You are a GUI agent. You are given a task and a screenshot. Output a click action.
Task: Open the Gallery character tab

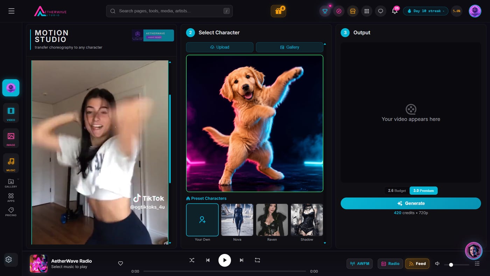(x=289, y=47)
